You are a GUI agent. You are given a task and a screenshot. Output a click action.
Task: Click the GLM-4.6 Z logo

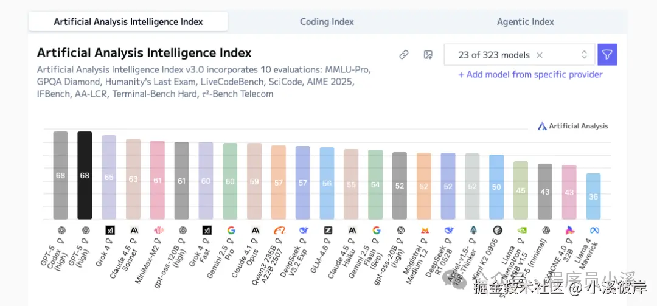[327, 230]
